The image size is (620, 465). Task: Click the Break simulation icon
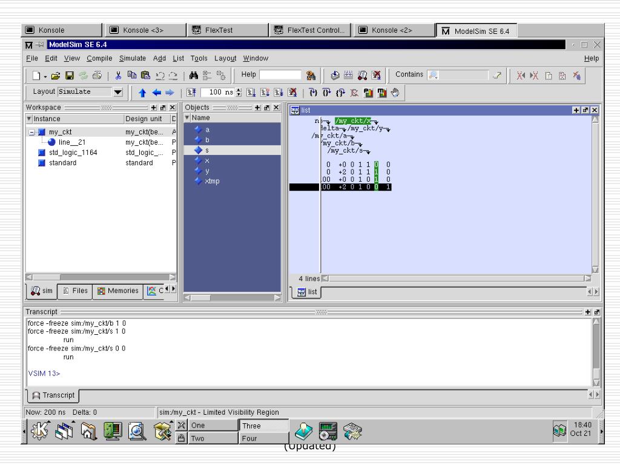coord(376,75)
